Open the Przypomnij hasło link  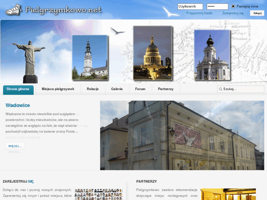click(199, 13)
